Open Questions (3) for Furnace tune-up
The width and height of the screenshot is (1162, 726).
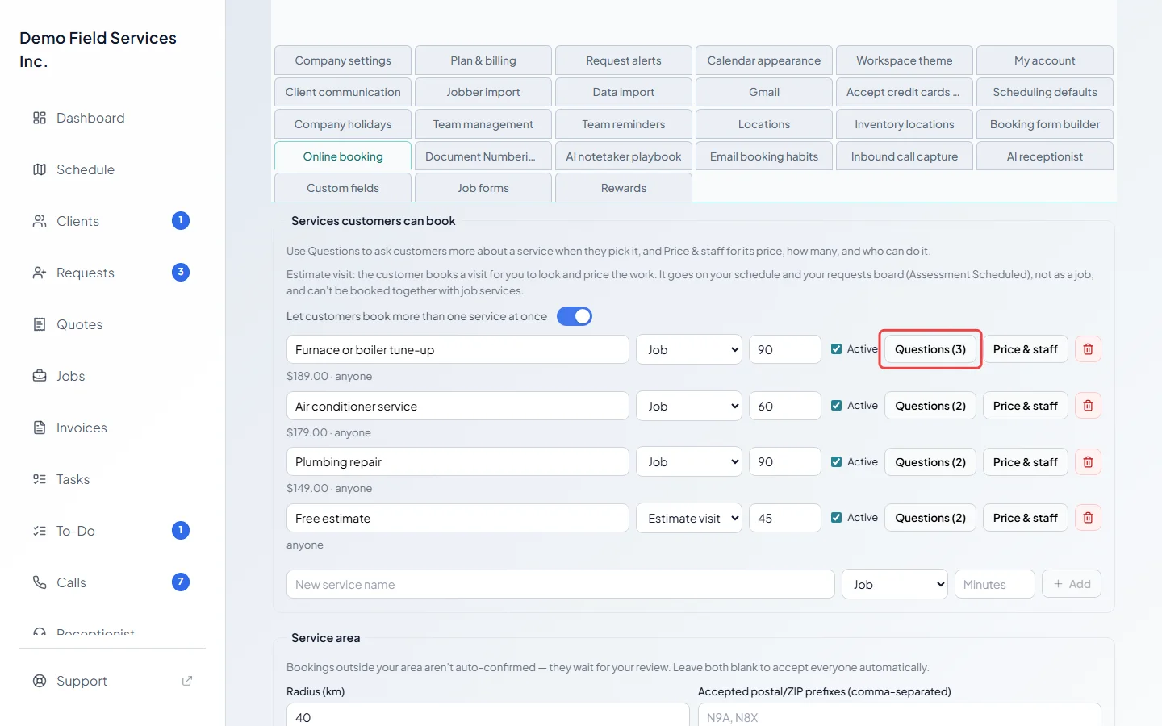click(930, 349)
